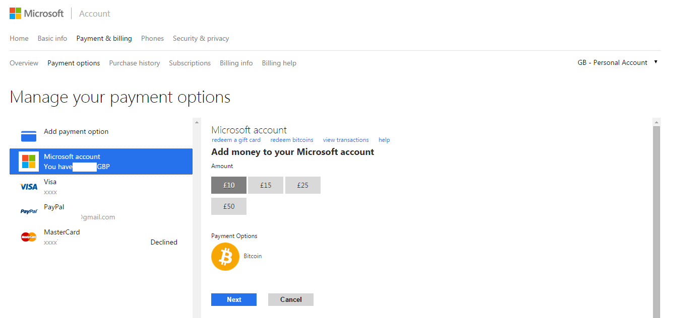Click the Cancel button

291,299
